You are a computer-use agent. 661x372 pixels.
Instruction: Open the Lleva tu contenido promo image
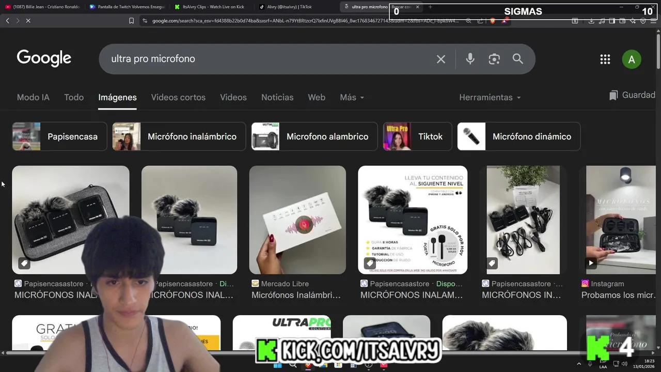pyautogui.click(x=413, y=220)
